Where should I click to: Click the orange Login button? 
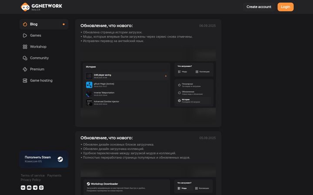click(286, 7)
